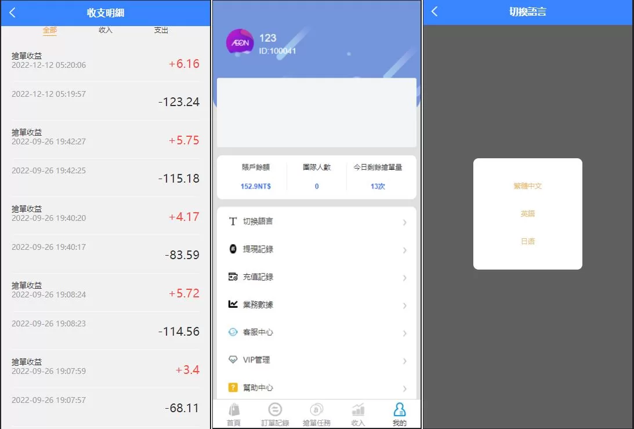The height and width of the screenshot is (429, 634).
Task: Open the 幫助中心 menu entry
Action: tap(317, 387)
